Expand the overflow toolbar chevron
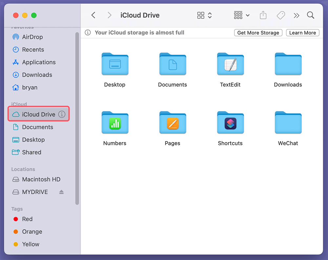 [x=296, y=15]
